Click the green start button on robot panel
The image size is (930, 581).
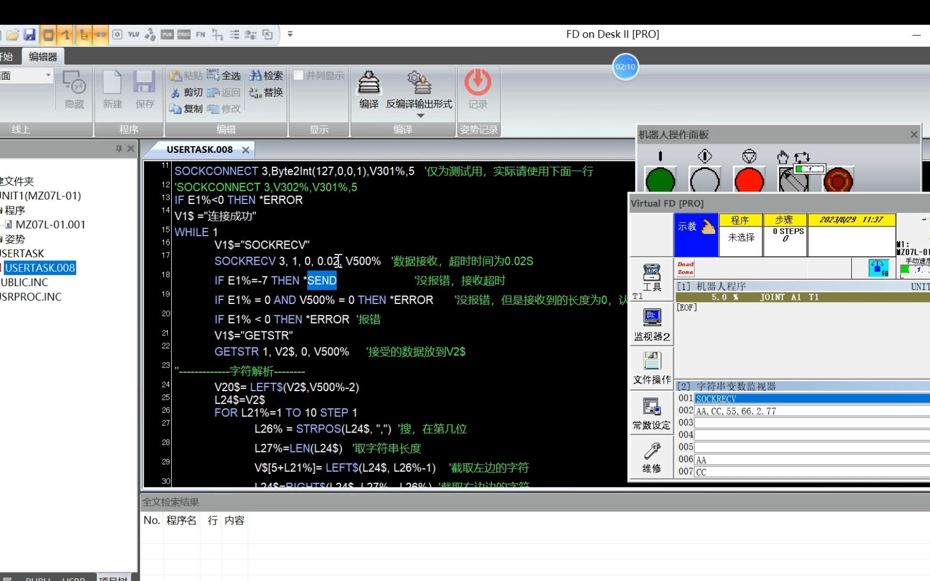[660, 180]
